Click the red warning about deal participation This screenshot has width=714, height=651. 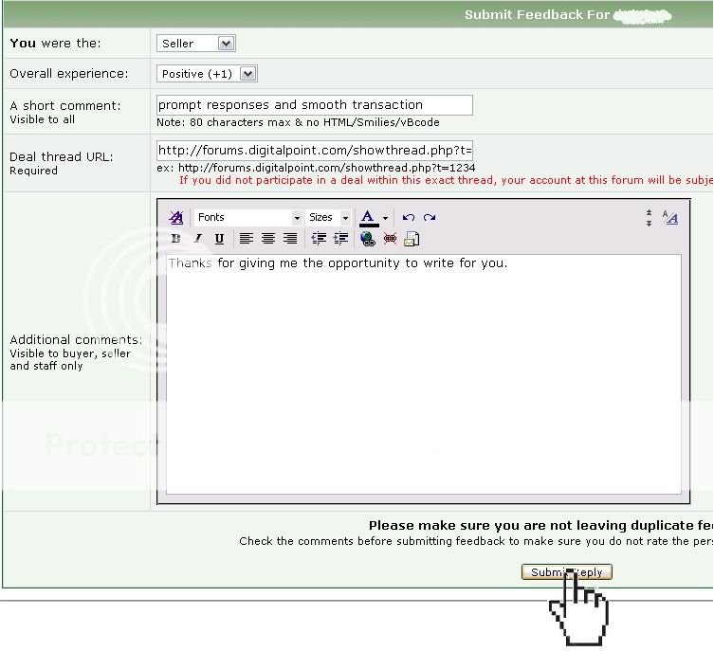tap(447, 180)
